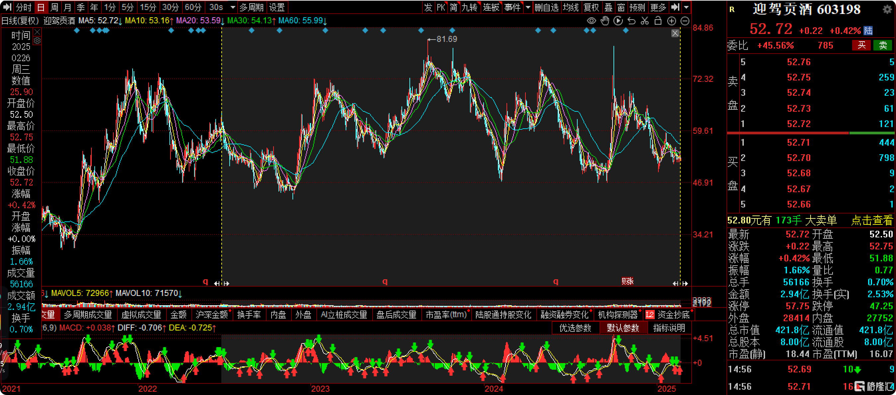Switch to 年 yearly period
Image resolution: width=896 pixels, height=395 pixels.
click(x=94, y=7)
